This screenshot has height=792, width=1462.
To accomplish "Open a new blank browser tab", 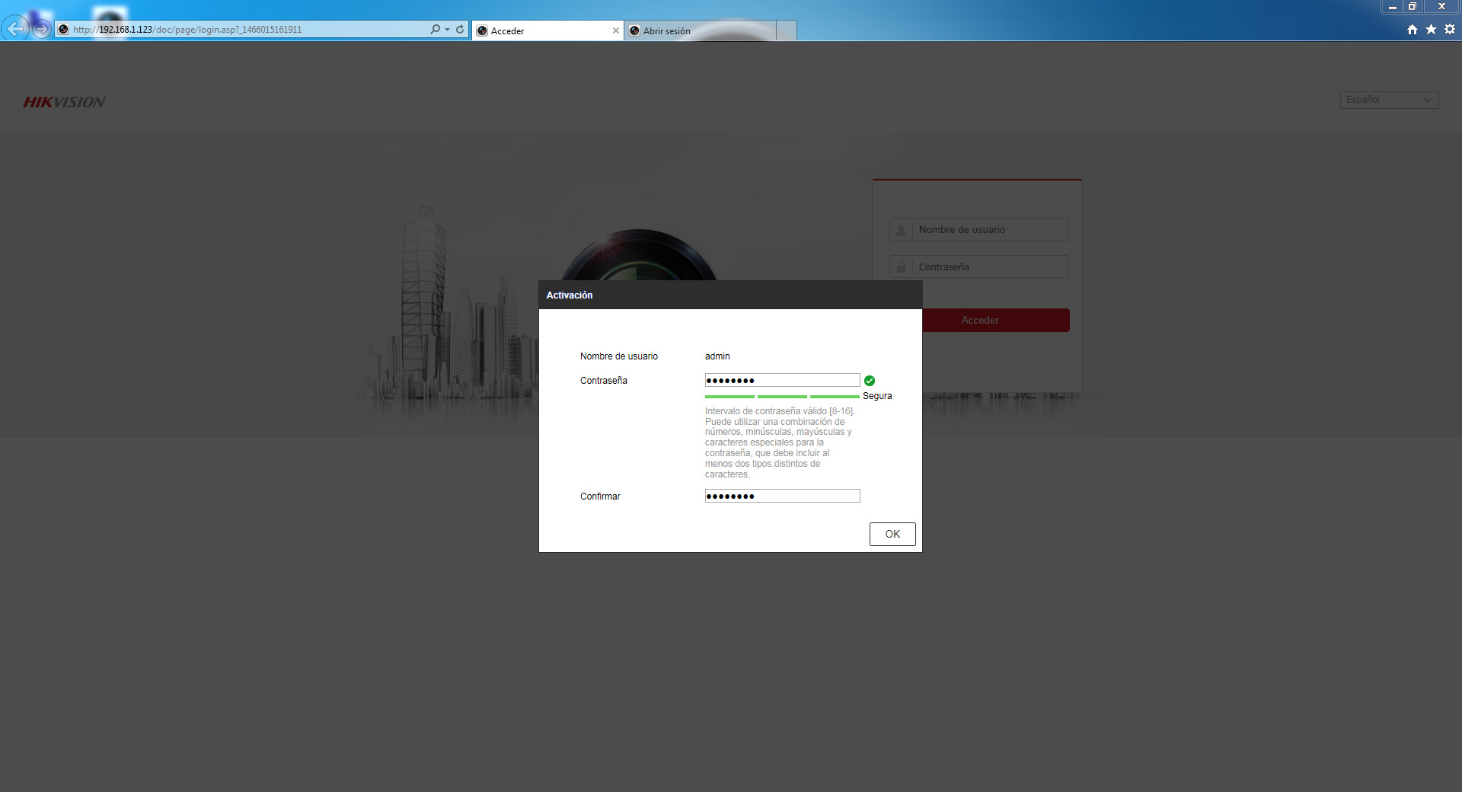I will click(787, 30).
